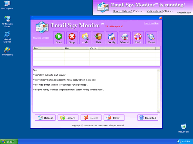Refresh the captured text list
The image size is (193, 144).
point(45,118)
